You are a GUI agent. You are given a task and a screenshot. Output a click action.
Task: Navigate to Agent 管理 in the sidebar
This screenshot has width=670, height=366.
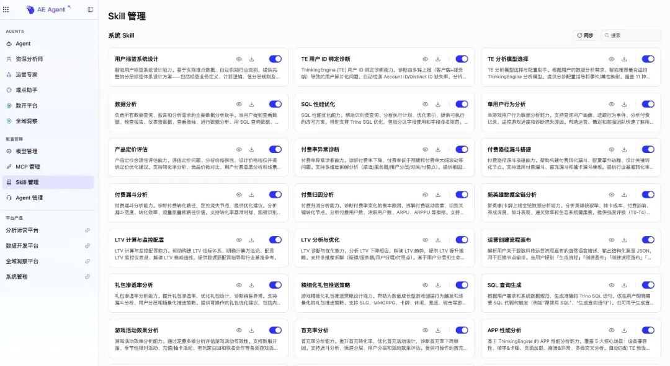click(48, 198)
